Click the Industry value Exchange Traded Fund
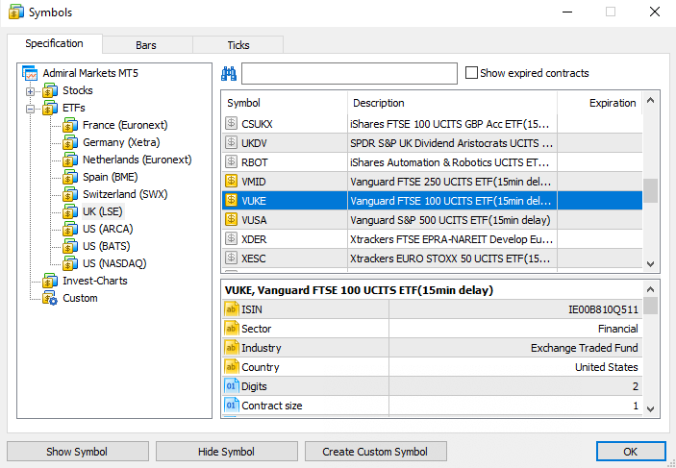The width and height of the screenshot is (676, 468). point(585,348)
